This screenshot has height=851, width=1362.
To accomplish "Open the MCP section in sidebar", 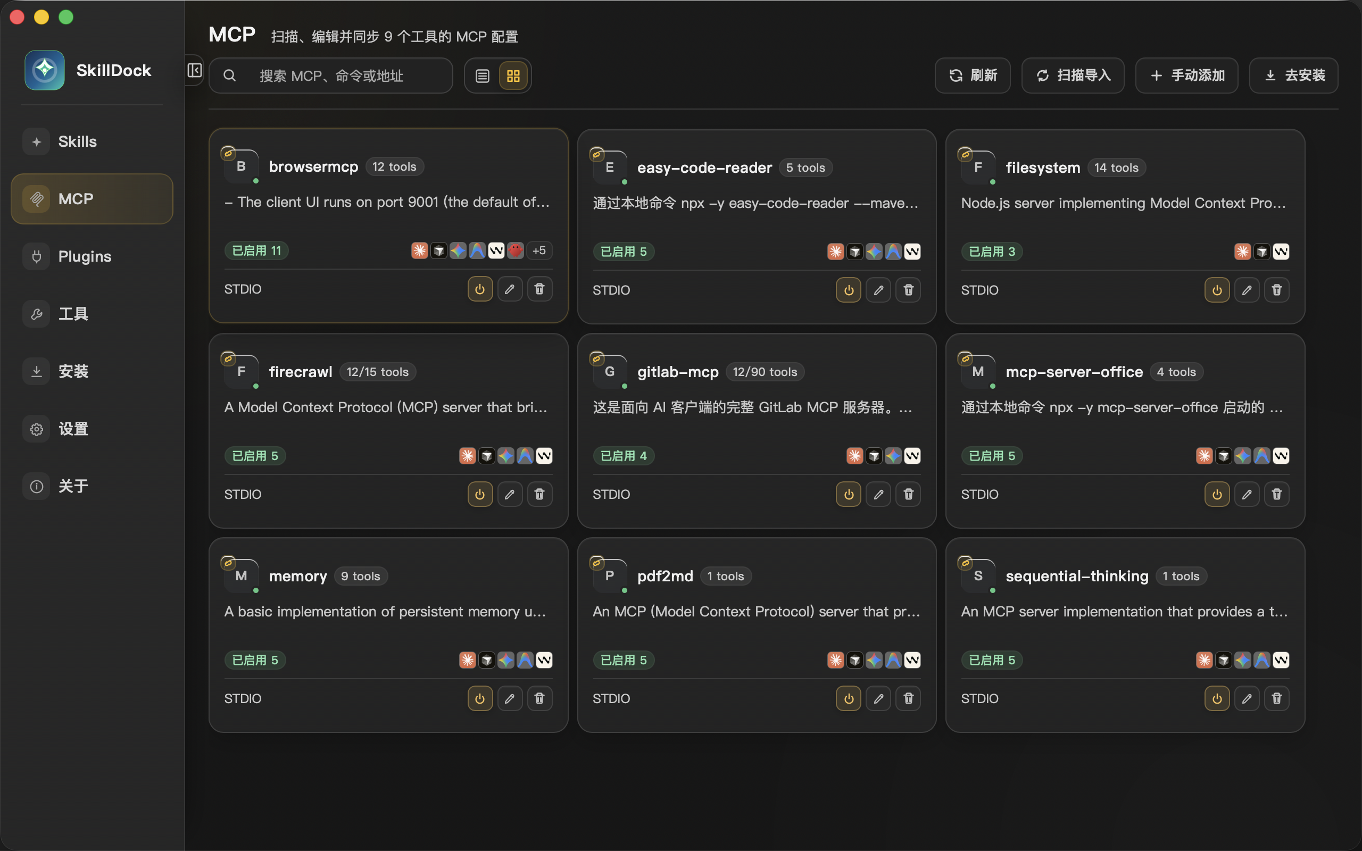I will (x=92, y=199).
